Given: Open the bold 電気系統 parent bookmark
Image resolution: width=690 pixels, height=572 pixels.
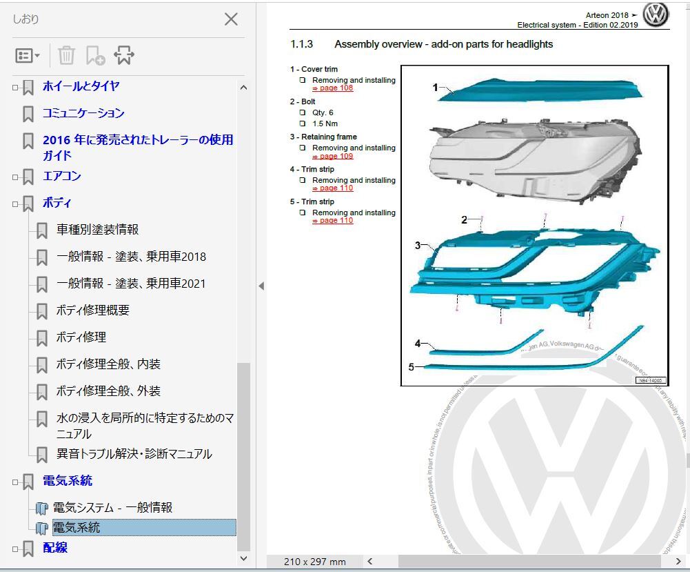Looking at the screenshot, I should (68, 481).
